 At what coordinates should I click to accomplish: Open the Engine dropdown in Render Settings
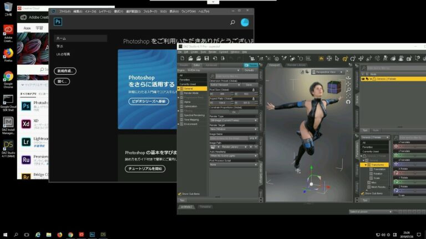(213, 70)
